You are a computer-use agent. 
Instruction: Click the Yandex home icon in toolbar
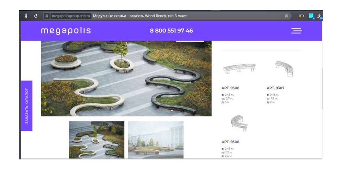[26, 16]
